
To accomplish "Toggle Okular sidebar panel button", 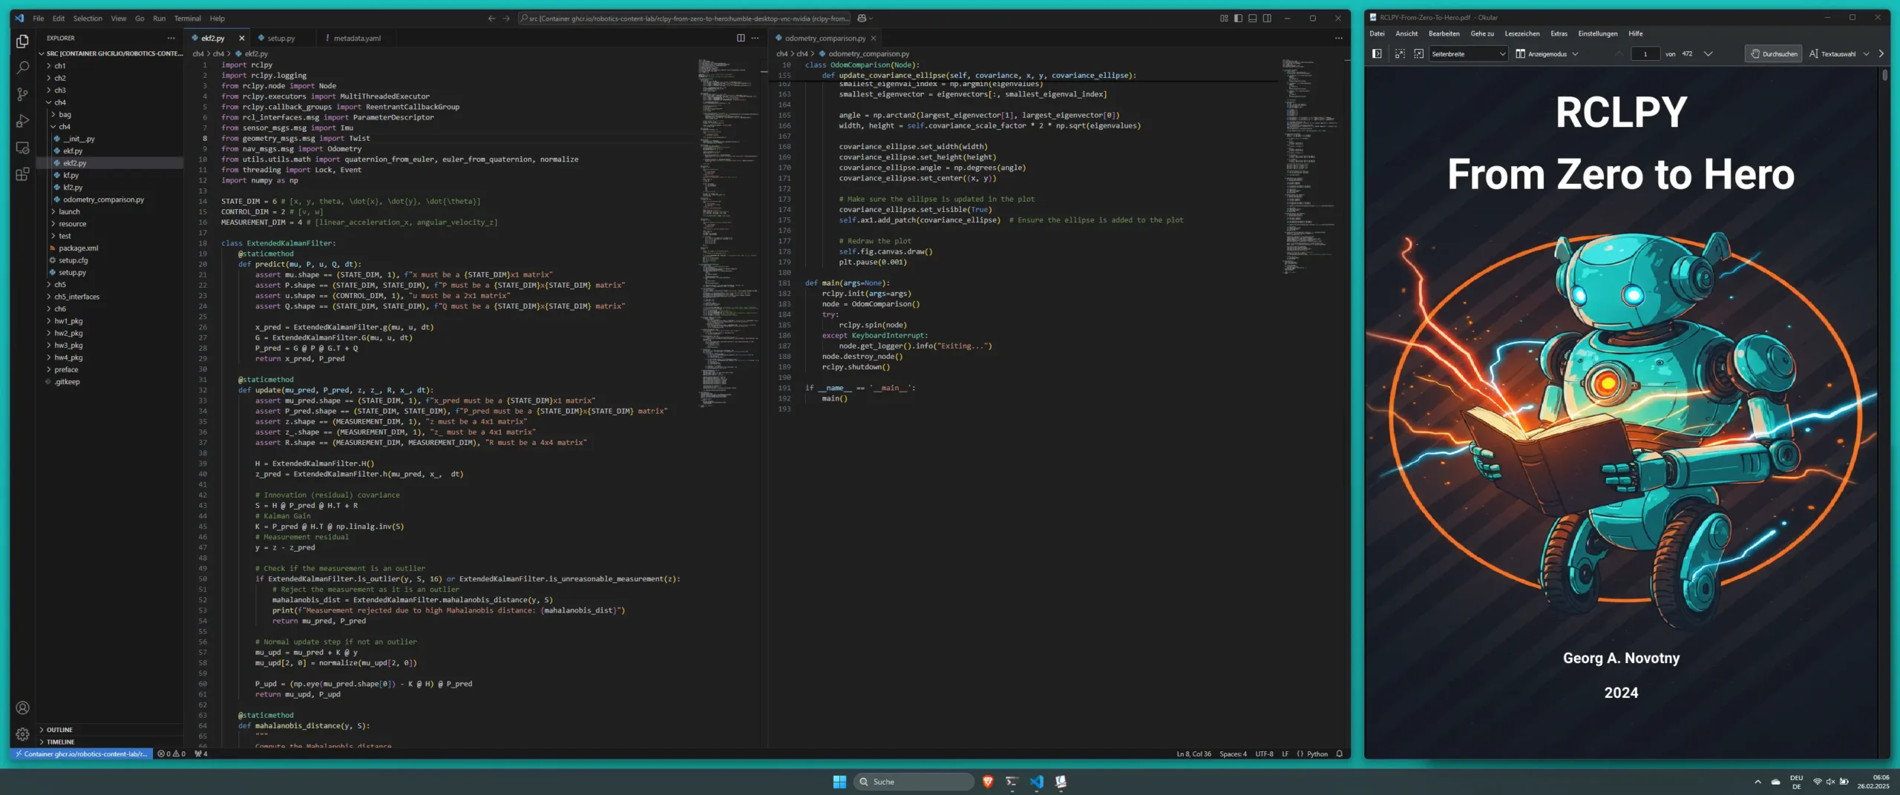I will 1377,53.
